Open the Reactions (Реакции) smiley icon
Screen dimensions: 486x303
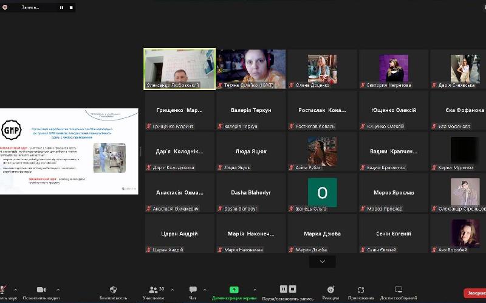(x=330, y=290)
